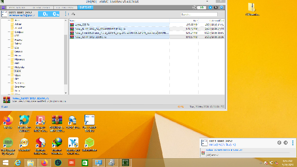Focus the Search field
This screenshot has width=297, height=167.
click(199, 14)
